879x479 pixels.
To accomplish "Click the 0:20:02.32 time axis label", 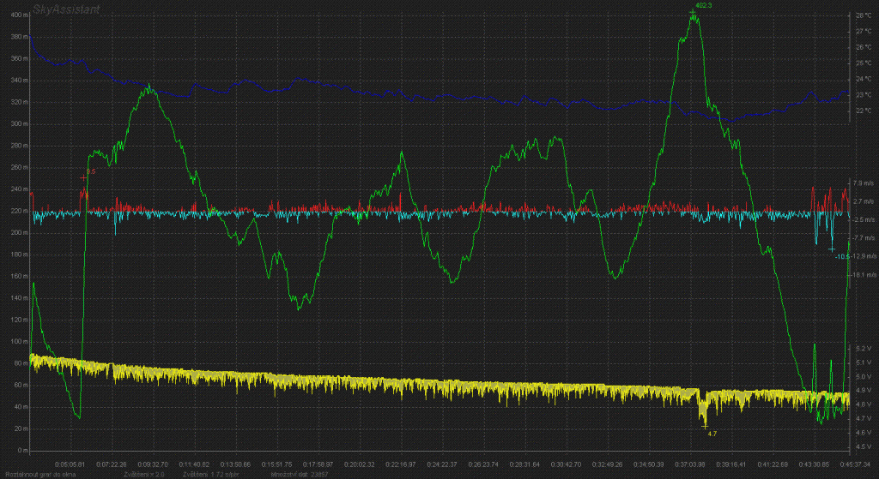I will [358, 462].
